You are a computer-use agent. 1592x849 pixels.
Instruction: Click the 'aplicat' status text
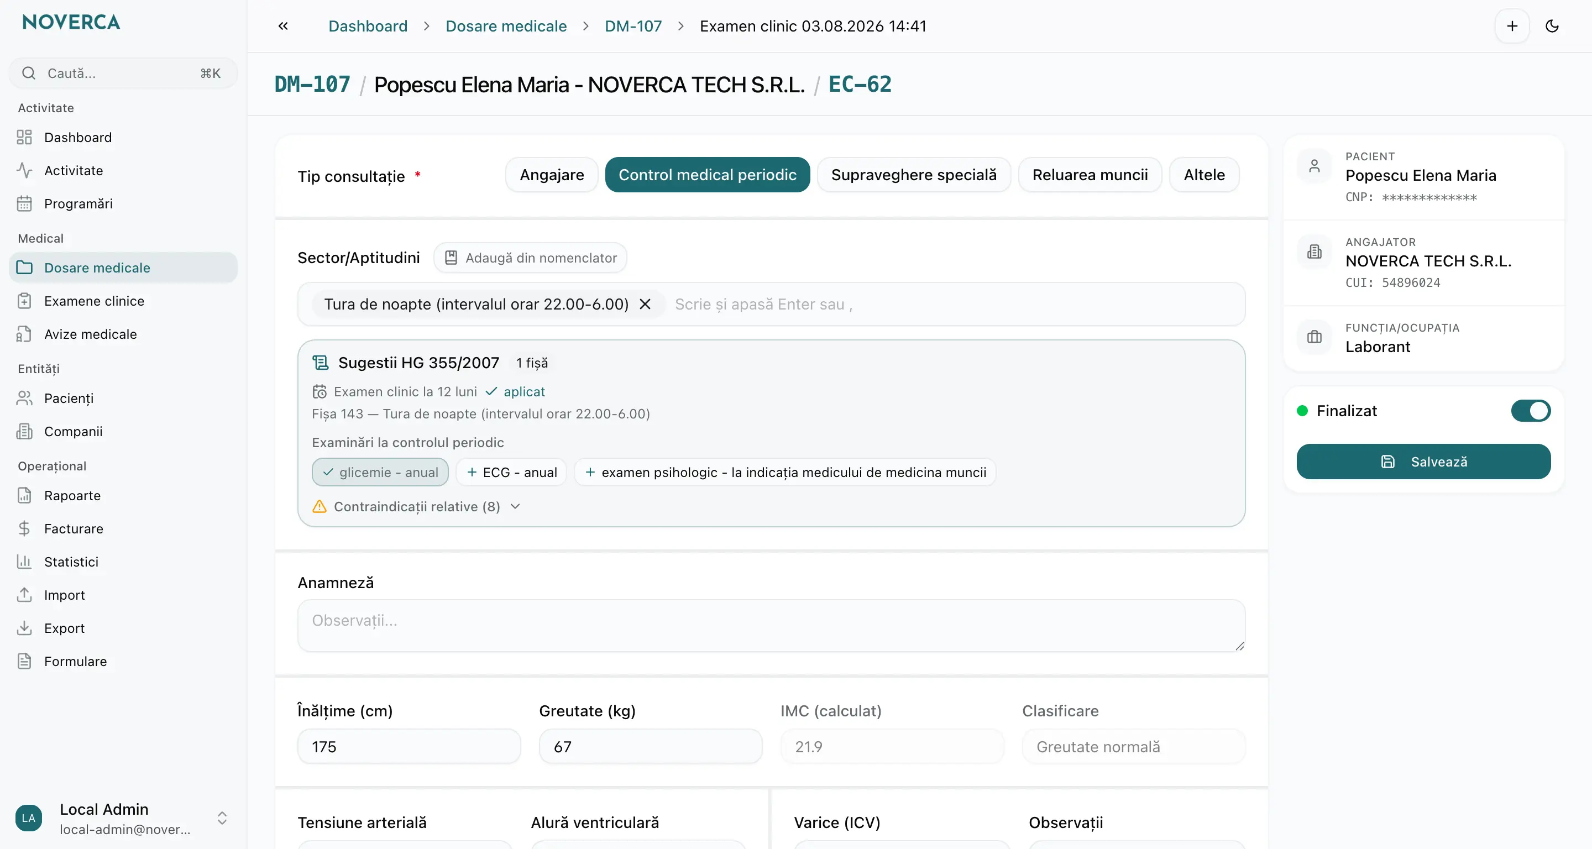click(x=524, y=392)
